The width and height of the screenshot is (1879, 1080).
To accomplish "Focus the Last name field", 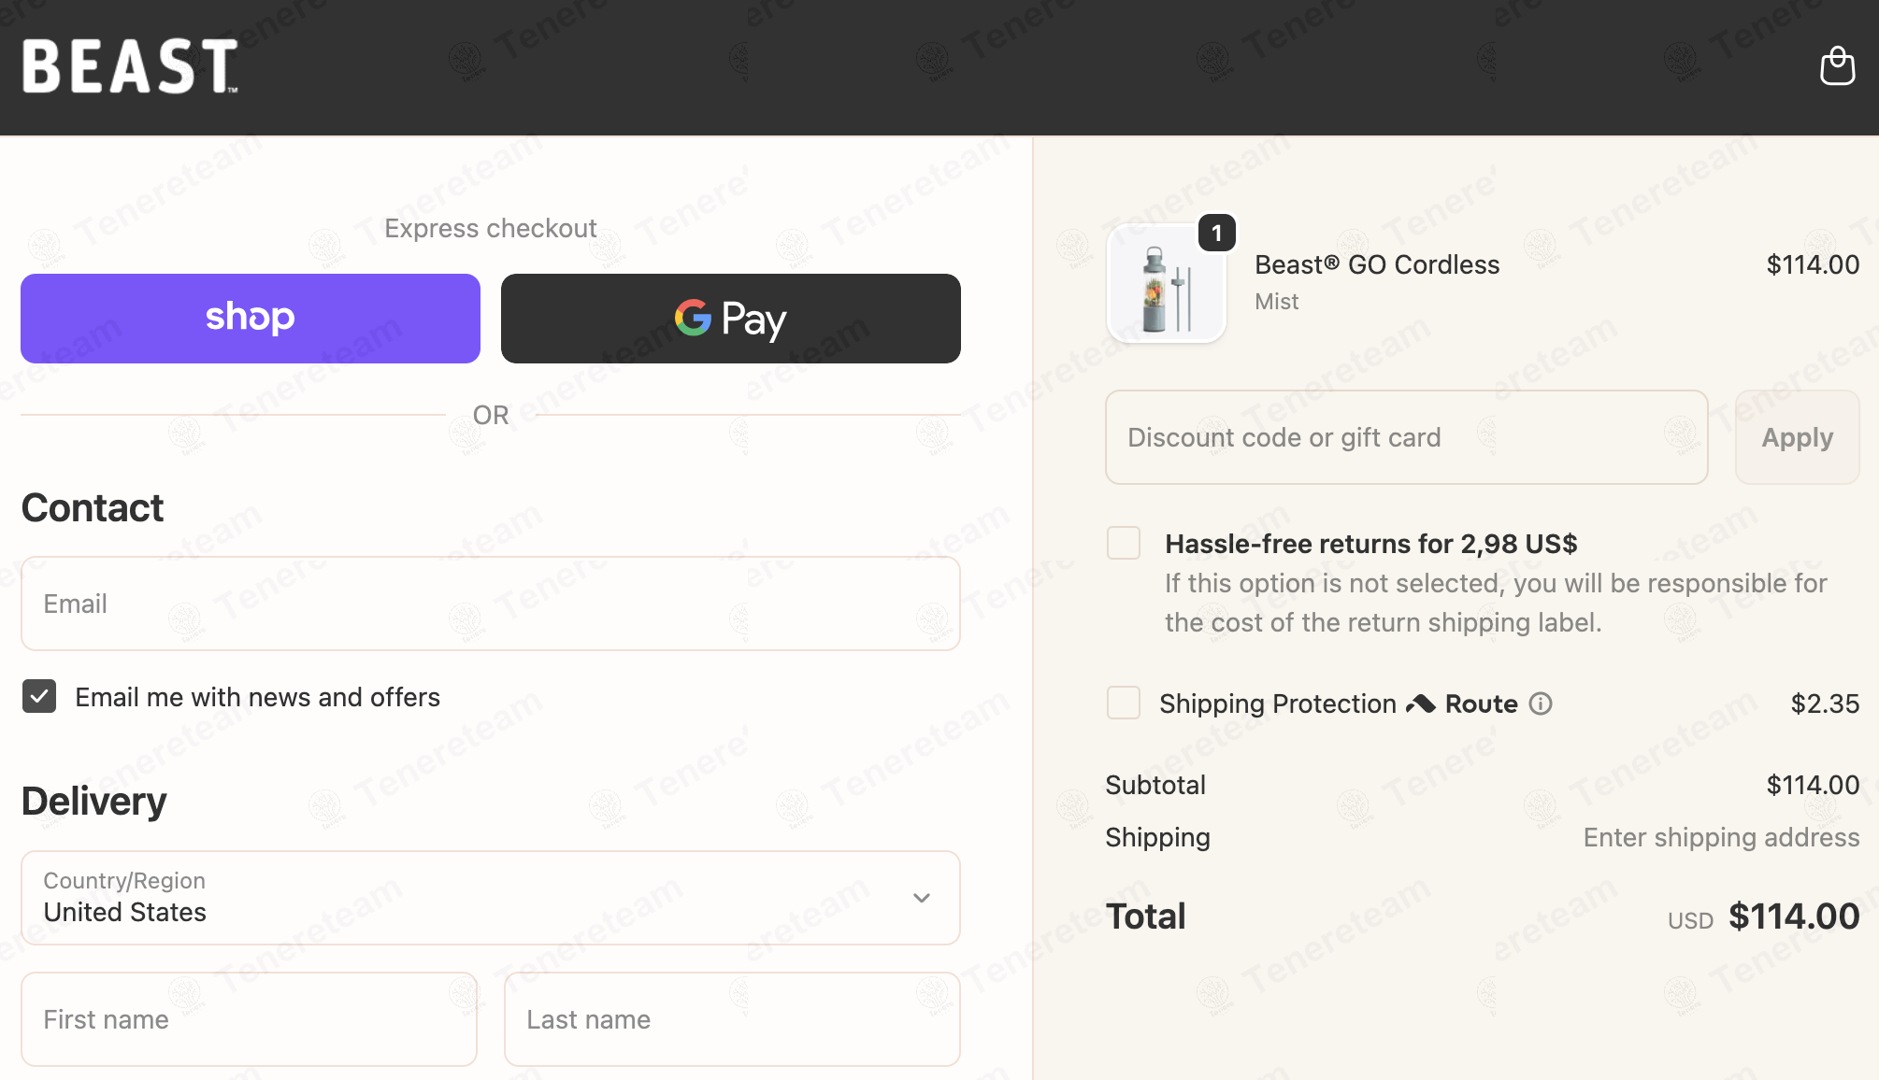I will (x=732, y=1019).
